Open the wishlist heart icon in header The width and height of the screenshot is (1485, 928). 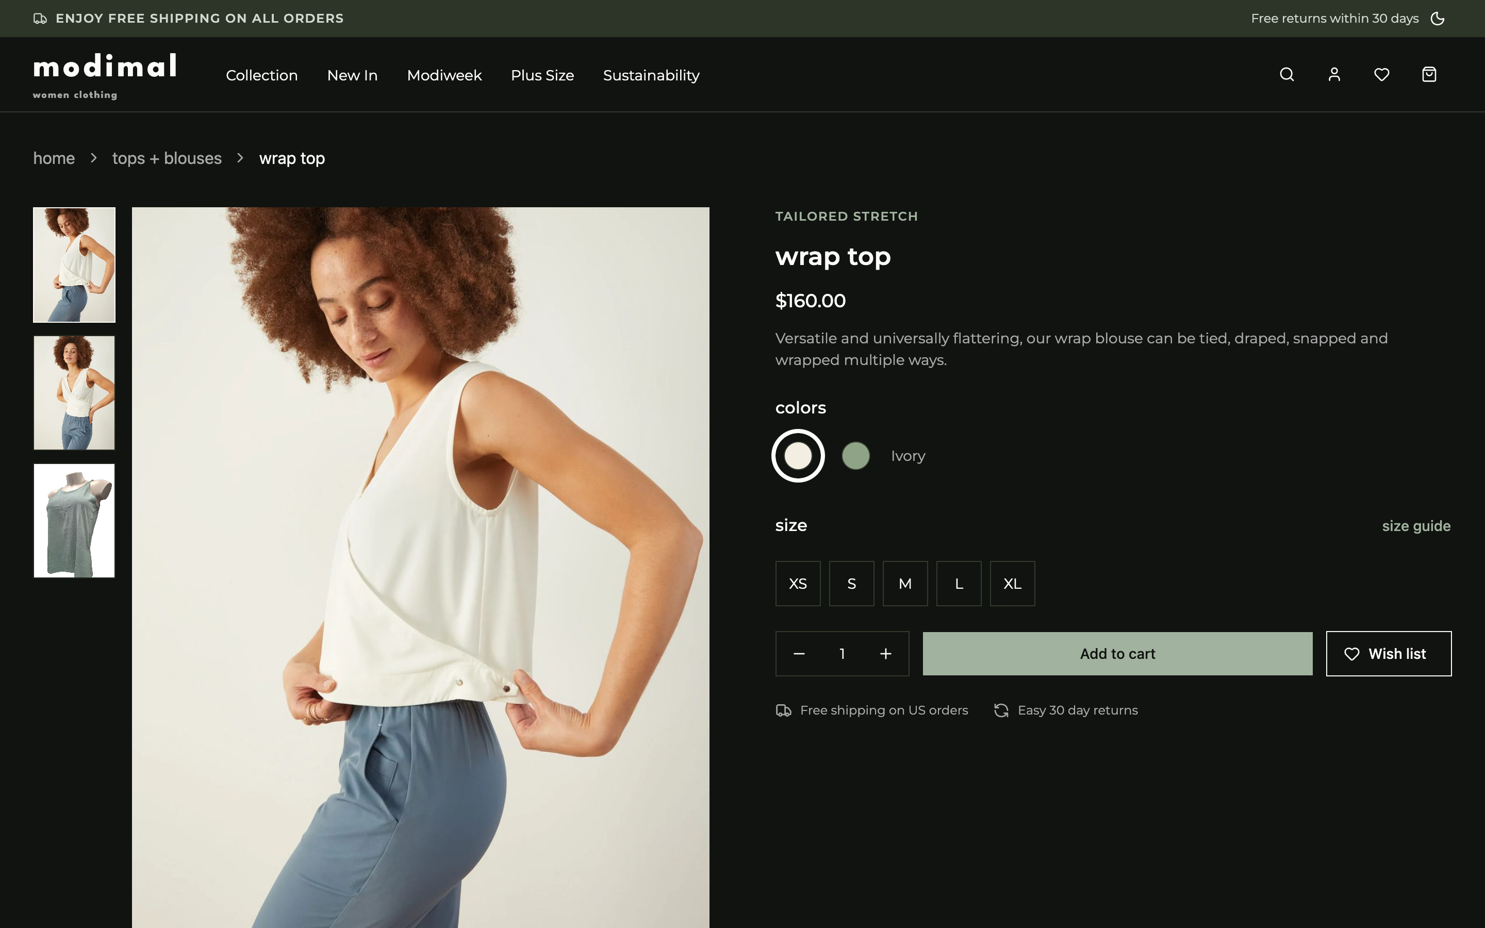coord(1381,74)
